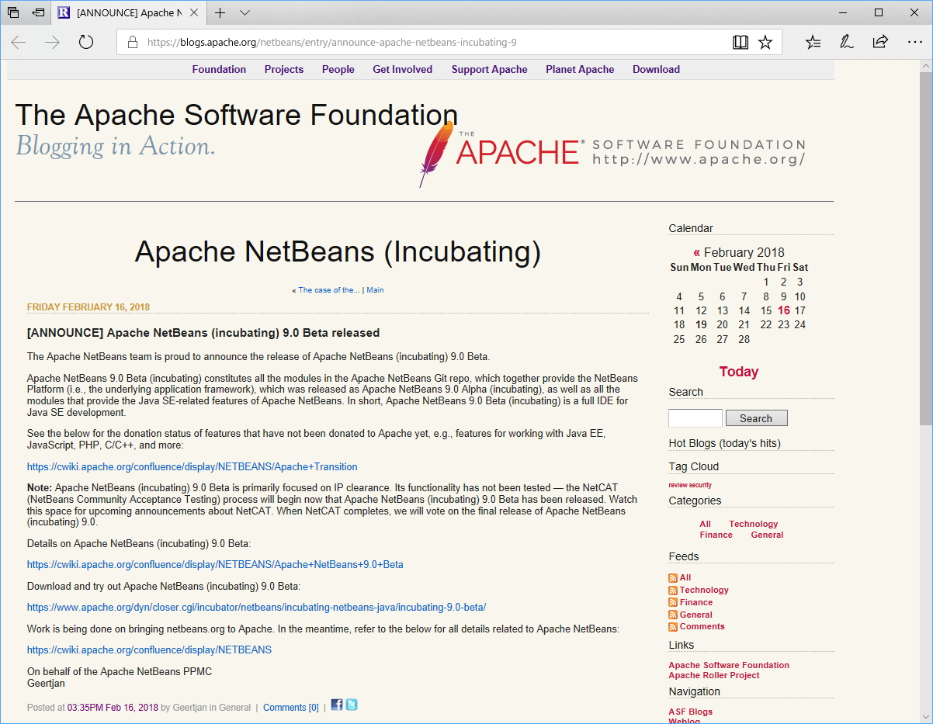Screen dimensions: 933x724
Task: Share the post on Twitter
Action: click(x=351, y=705)
